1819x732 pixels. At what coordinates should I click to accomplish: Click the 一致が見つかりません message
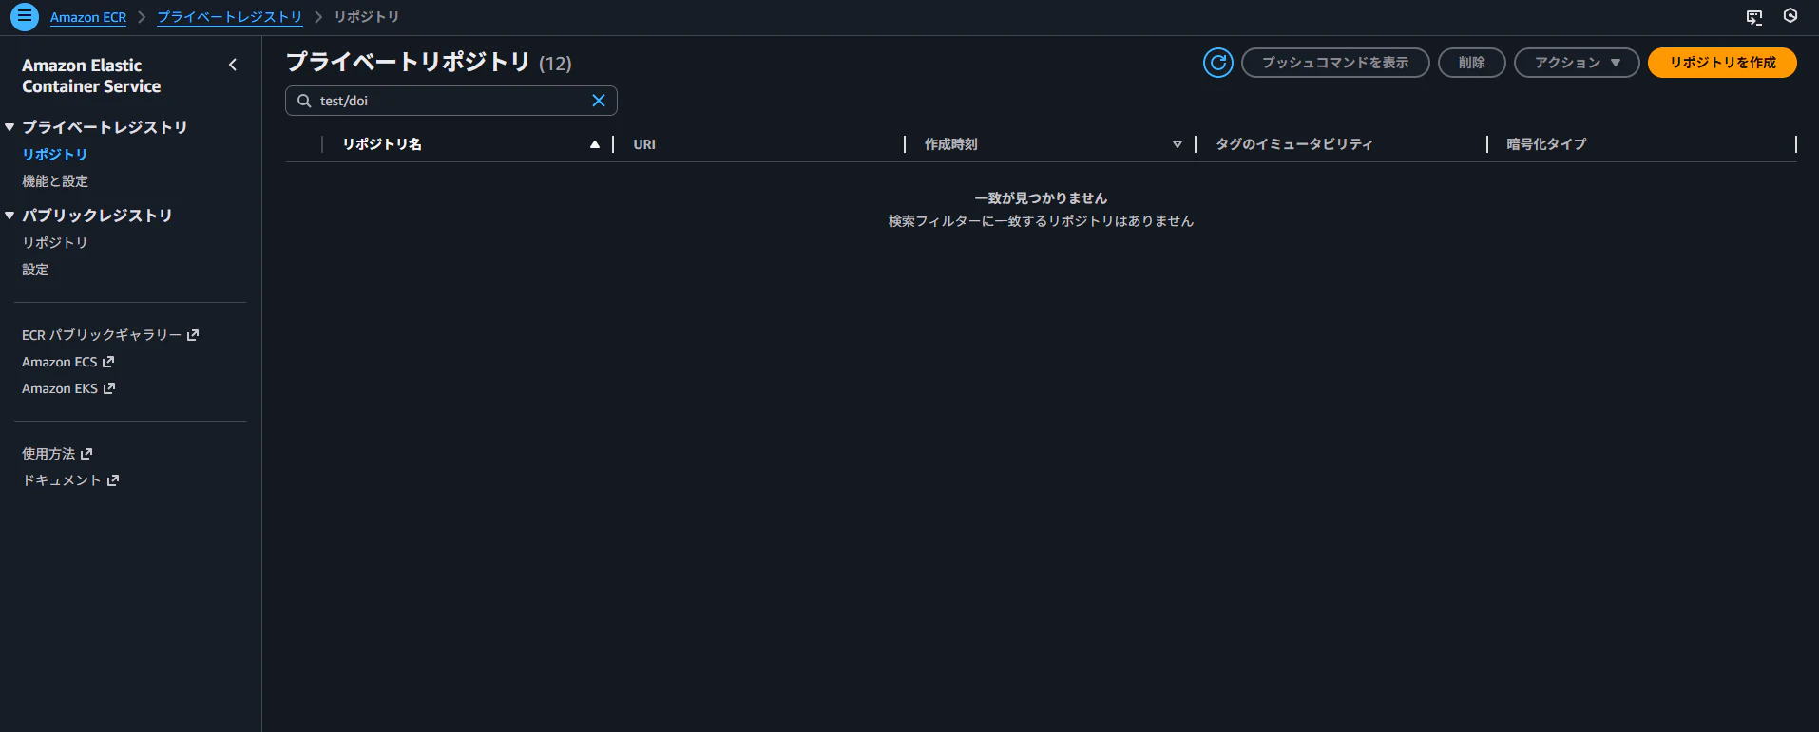point(1041,198)
